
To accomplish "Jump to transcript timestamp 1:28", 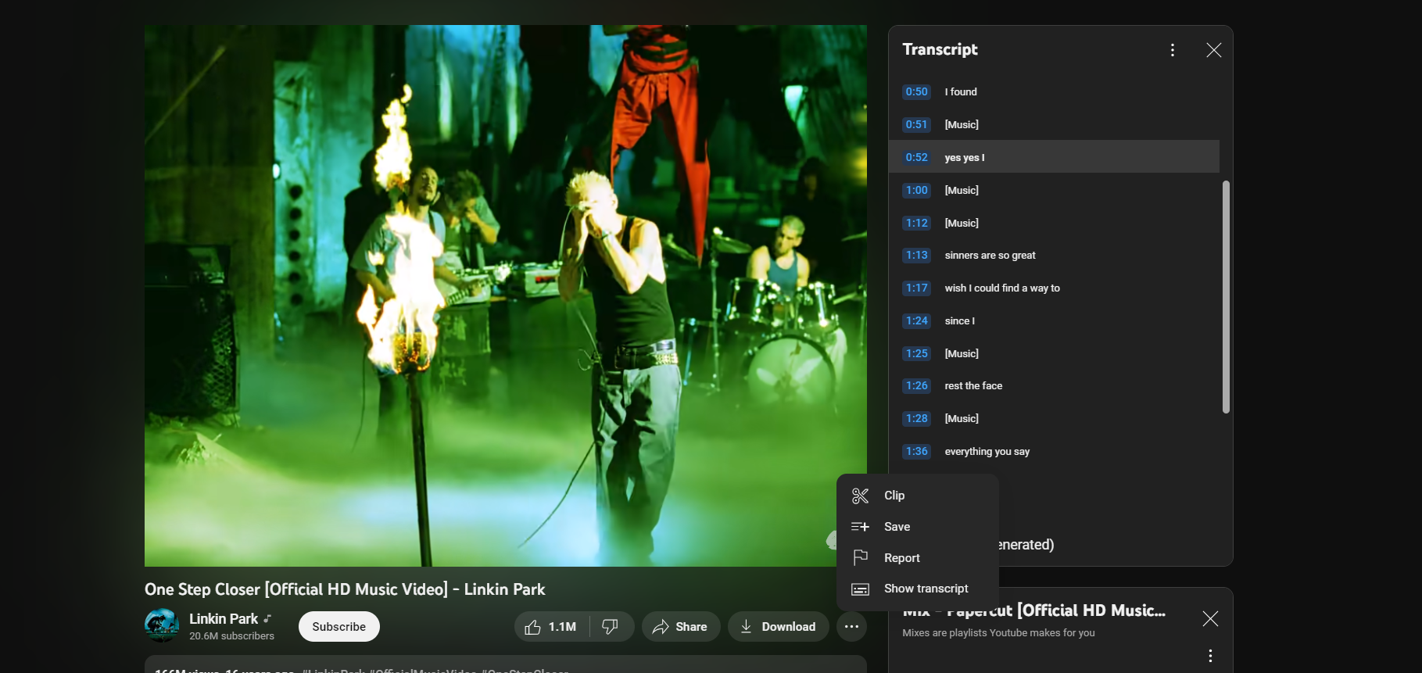I will click(x=916, y=418).
